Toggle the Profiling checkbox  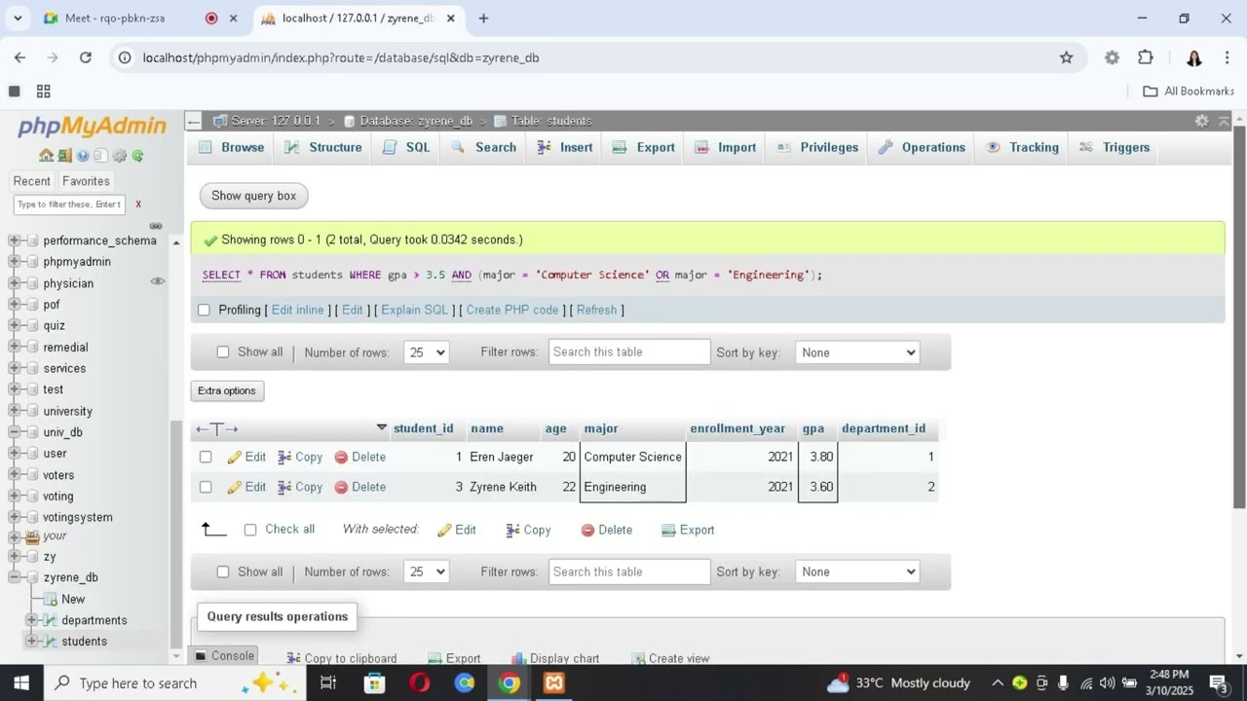point(204,311)
